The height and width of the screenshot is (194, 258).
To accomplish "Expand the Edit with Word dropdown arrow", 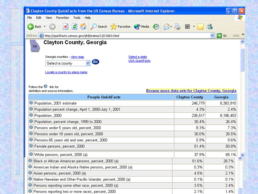I will [194, 27].
